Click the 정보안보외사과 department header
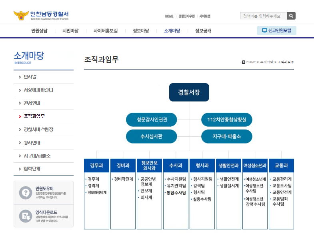 click(149, 165)
